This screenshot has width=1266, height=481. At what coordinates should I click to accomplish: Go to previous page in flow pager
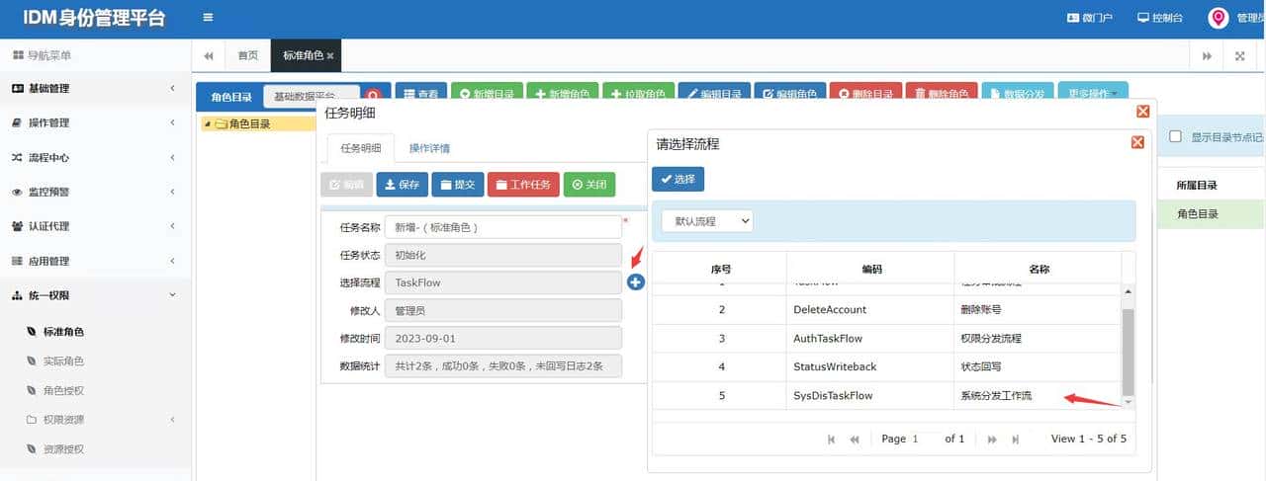pos(854,439)
